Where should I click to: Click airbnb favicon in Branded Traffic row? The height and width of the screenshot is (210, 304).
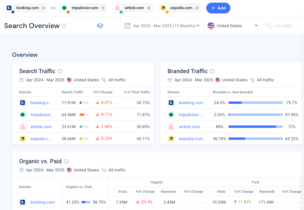click(x=171, y=127)
